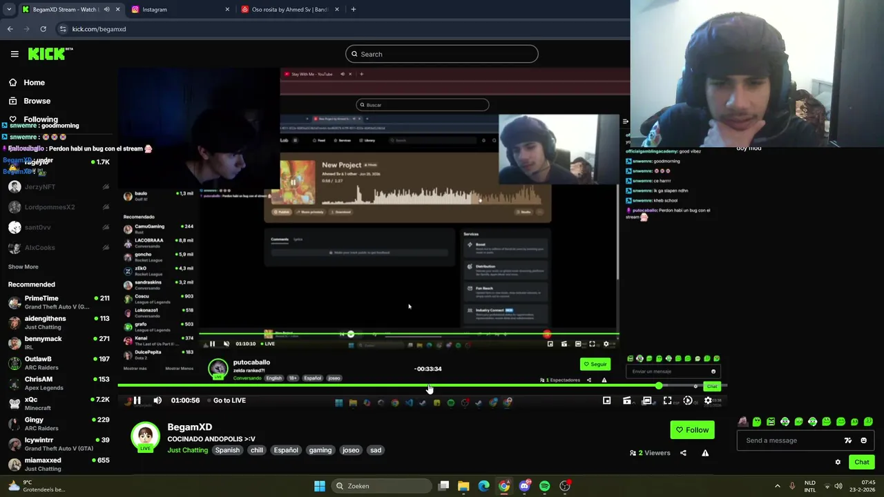Go back in browser history
This screenshot has width=884, height=497.
point(10,29)
